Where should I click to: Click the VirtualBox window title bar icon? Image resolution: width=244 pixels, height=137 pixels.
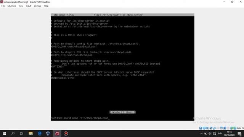(x=2, y=2)
